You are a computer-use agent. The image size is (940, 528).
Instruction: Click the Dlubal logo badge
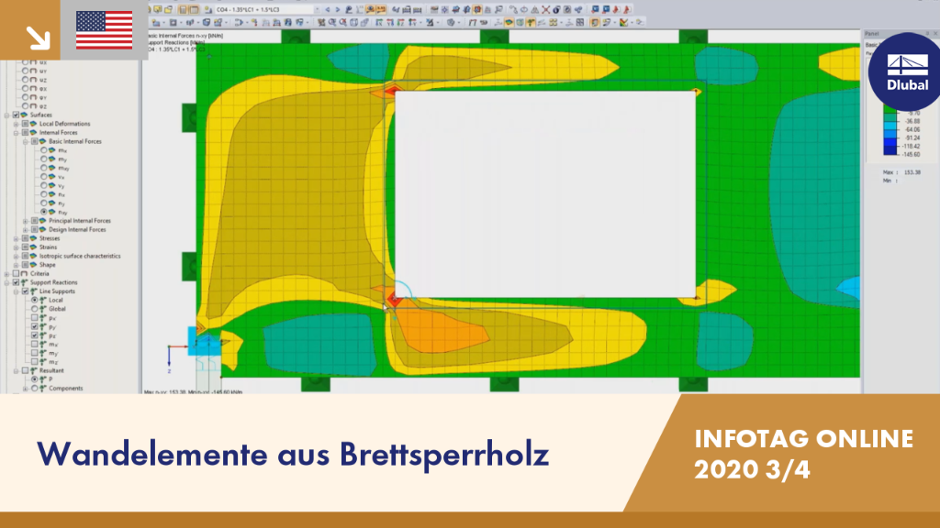click(906, 71)
